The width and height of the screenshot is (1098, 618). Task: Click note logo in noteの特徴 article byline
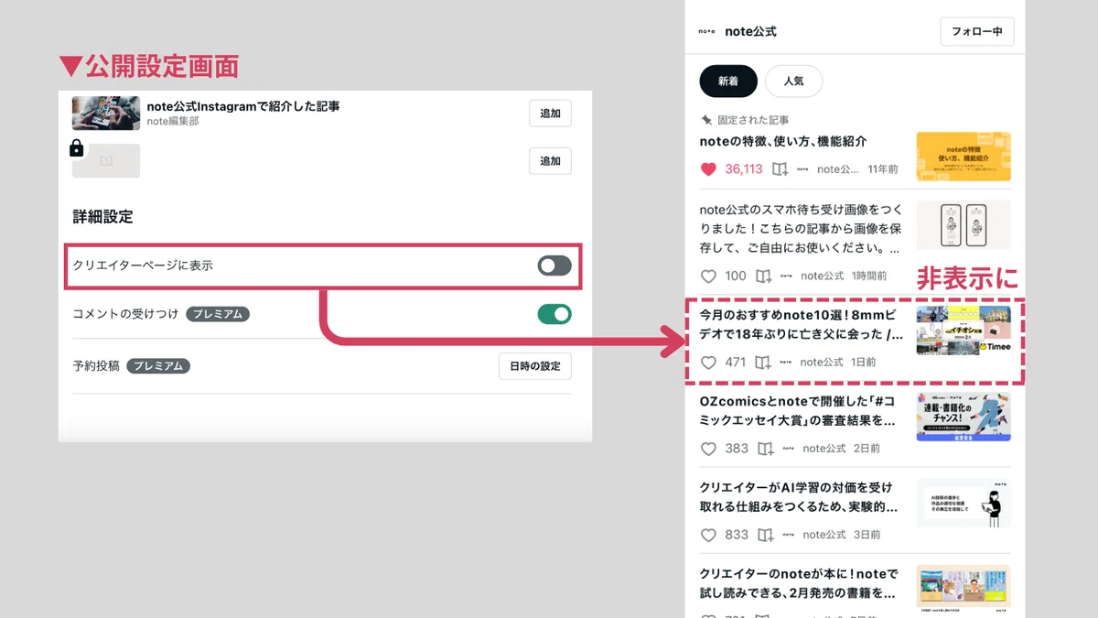pos(802,169)
